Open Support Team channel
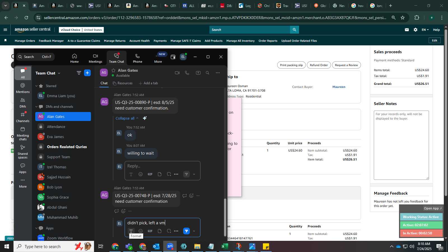 [x=63, y=157]
